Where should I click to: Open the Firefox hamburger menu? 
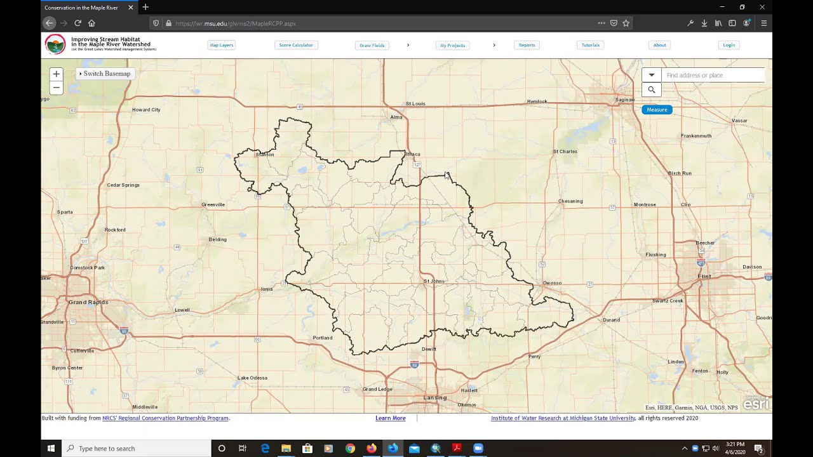pos(764,23)
